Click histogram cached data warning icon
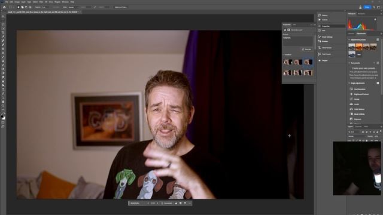 [375, 20]
